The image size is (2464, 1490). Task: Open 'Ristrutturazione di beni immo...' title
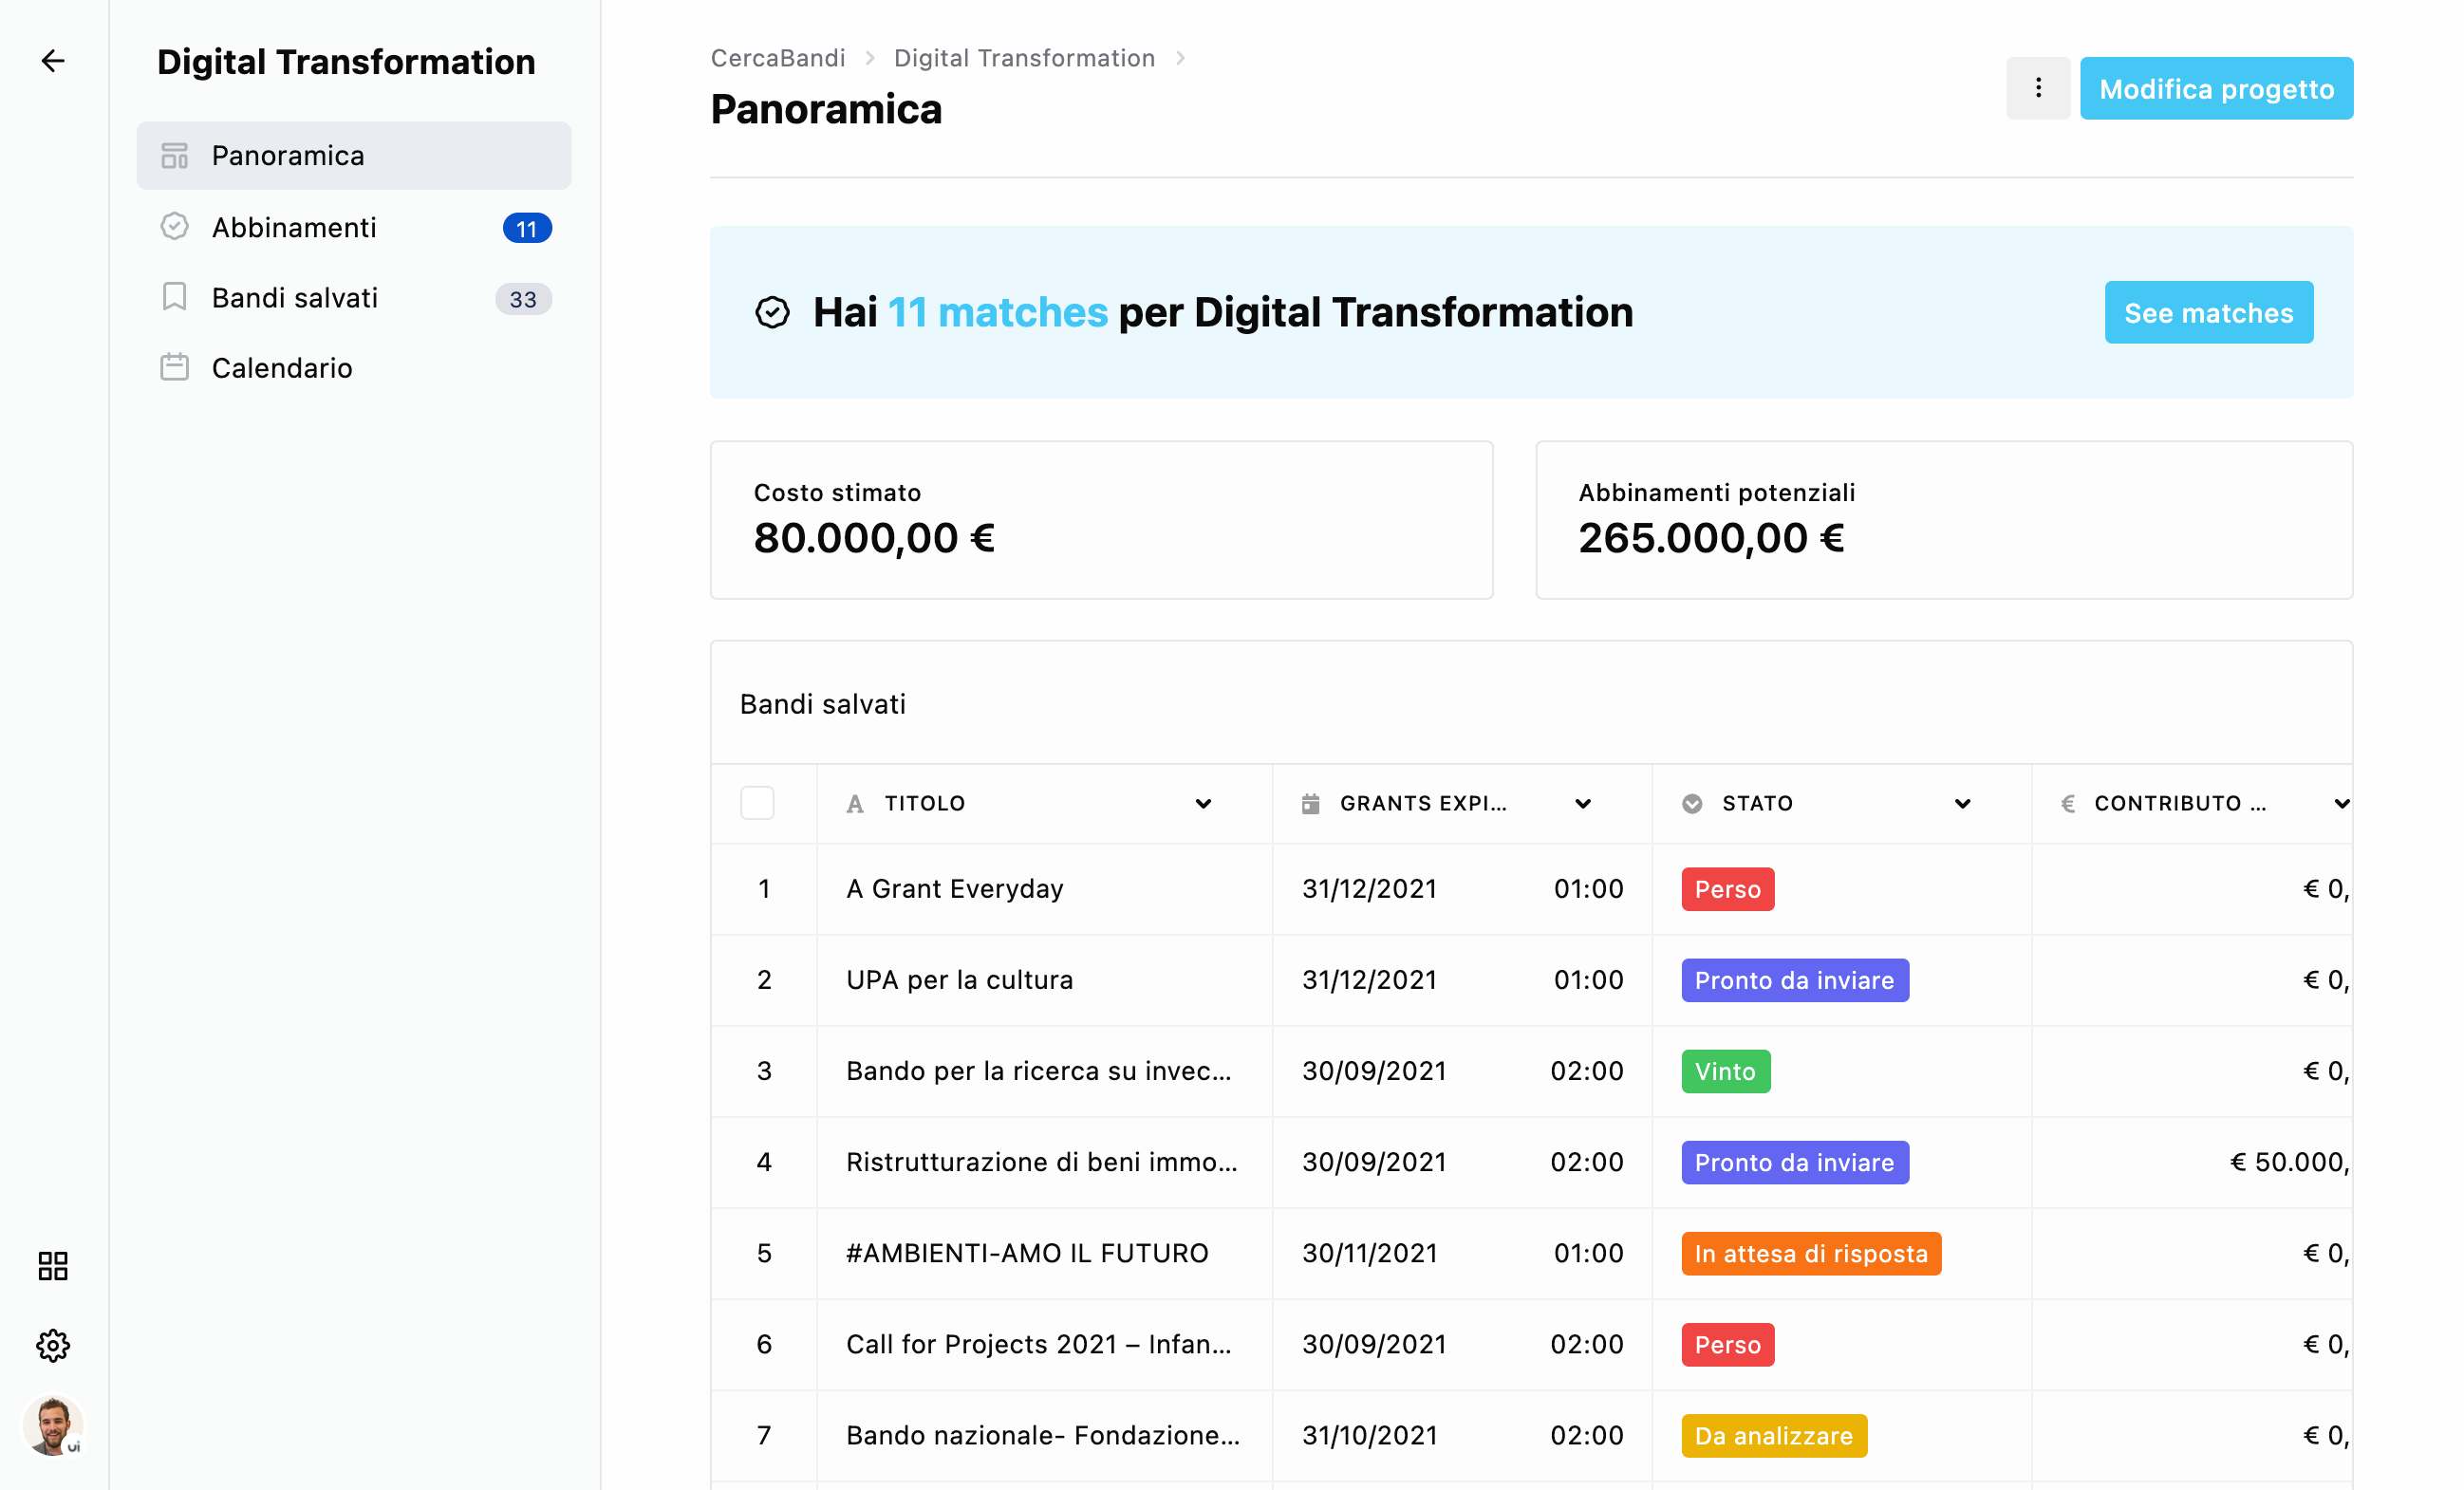1042,1162
